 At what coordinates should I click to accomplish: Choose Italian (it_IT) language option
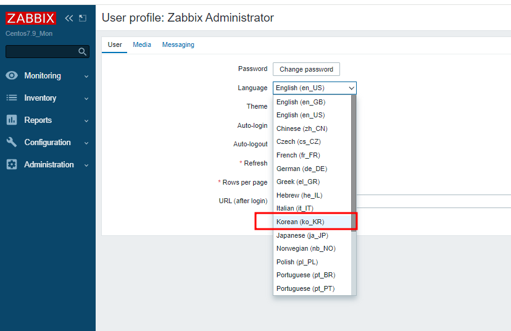click(x=312, y=208)
